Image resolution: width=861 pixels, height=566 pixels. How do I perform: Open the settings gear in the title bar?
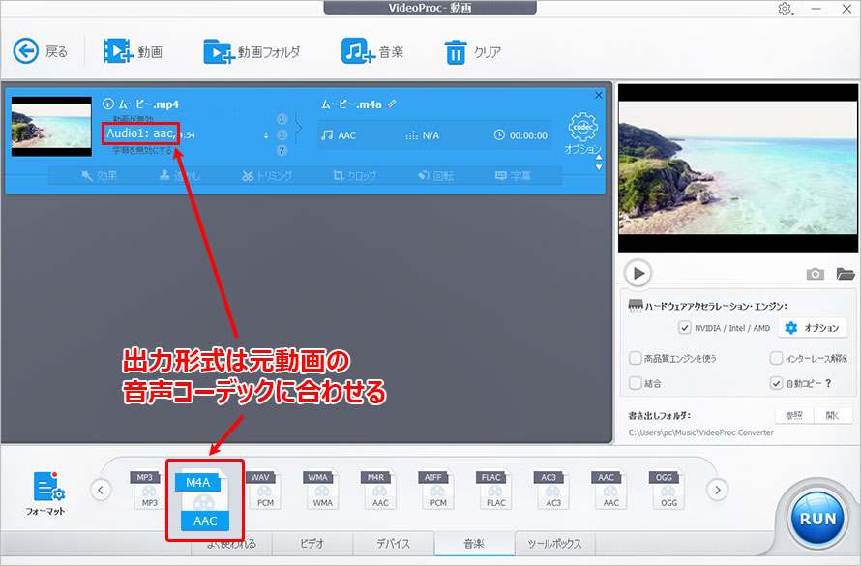[x=785, y=9]
